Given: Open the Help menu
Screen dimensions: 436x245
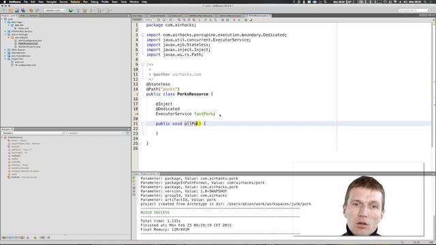Looking at the screenshot, I should point(144,1).
